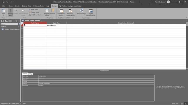Image resolution: width=188 pixels, height=105 pixels.
Task: Click Modify Lookups button
Action: [35, 15]
